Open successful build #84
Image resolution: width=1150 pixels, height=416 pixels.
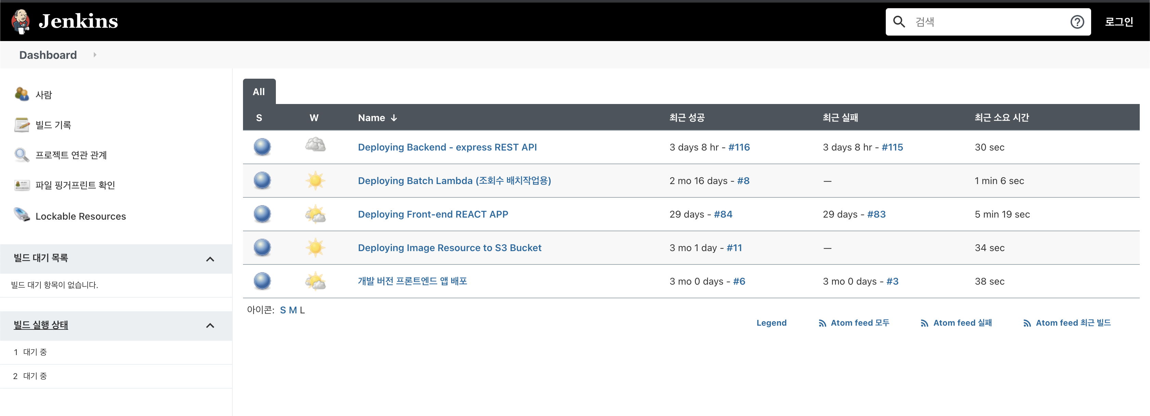click(x=723, y=214)
